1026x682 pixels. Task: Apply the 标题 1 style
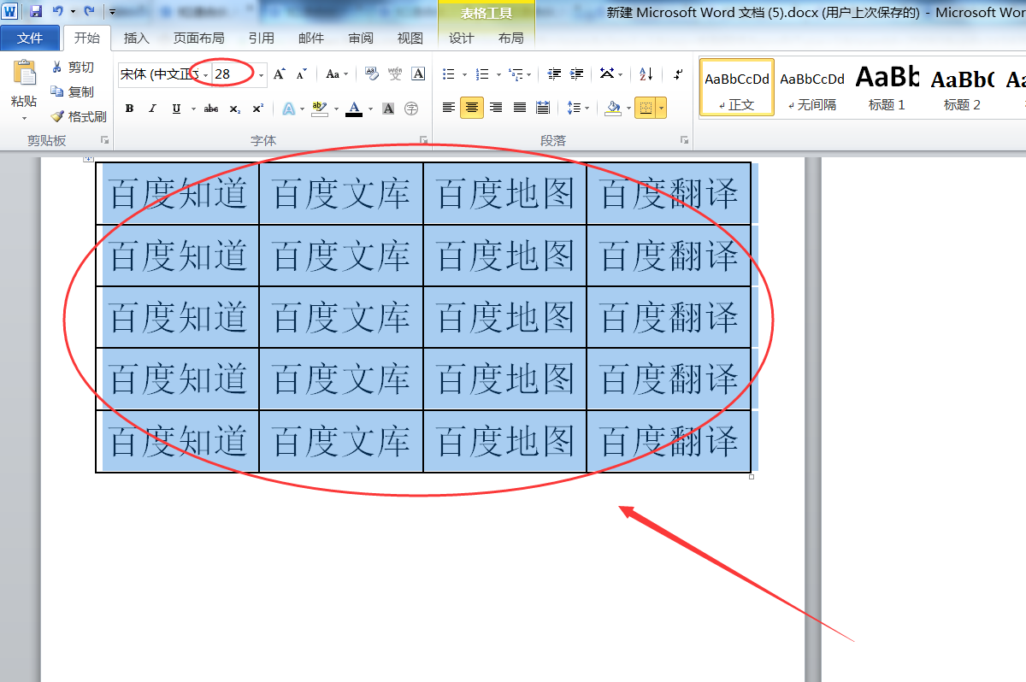(x=887, y=88)
